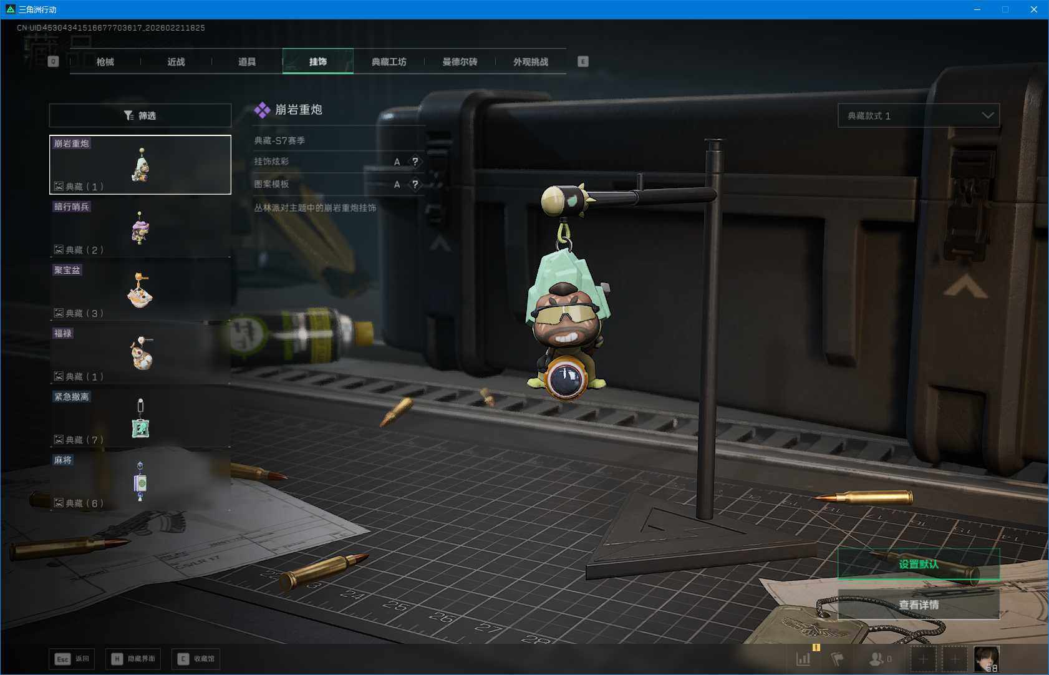
Task: Click the help icon for 图案模板
Action: point(415,184)
